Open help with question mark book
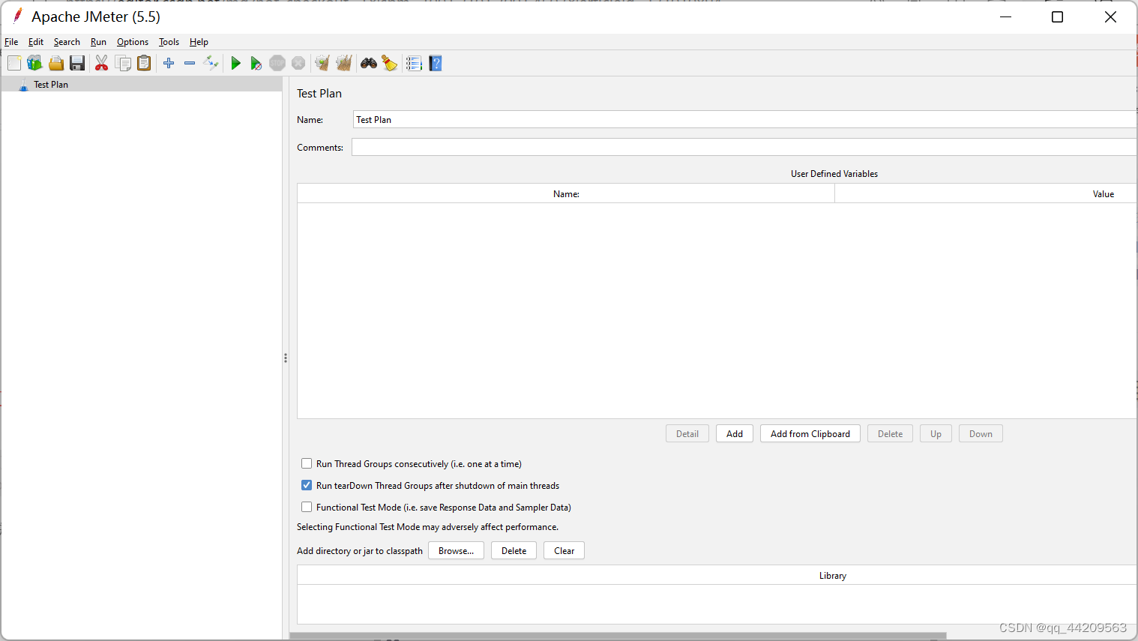 (x=436, y=64)
